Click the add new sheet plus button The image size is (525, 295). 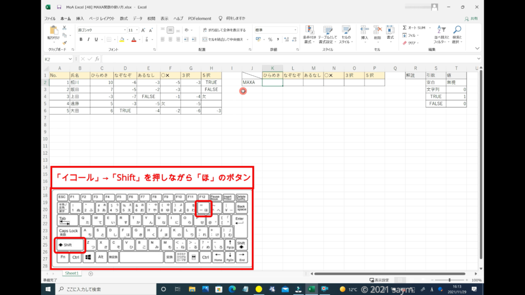click(x=91, y=273)
